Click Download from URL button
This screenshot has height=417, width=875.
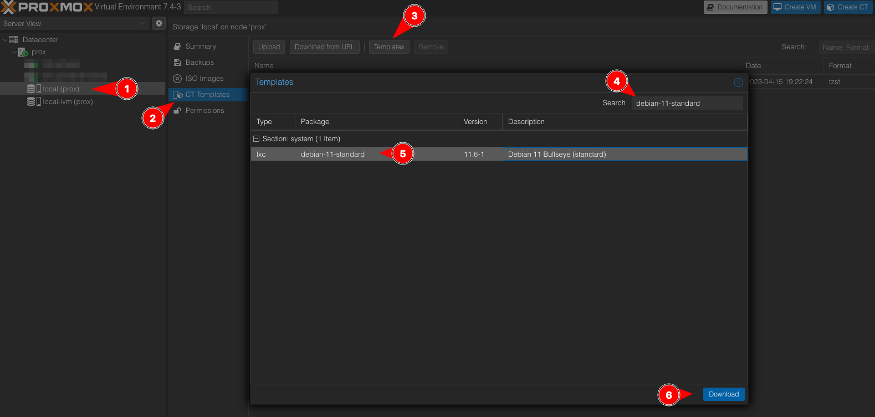click(x=324, y=47)
